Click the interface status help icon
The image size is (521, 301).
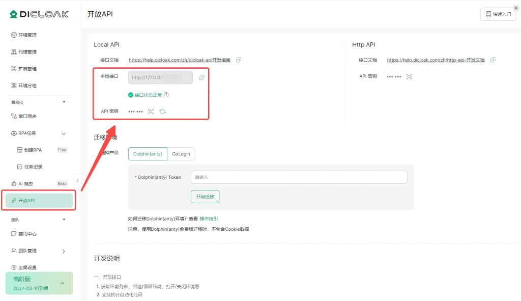(x=166, y=95)
